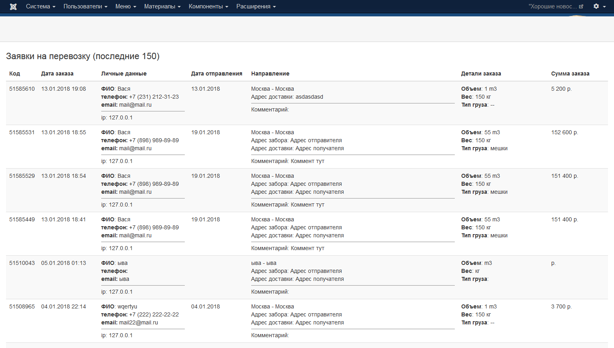Image resolution: width=614 pixels, height=348 pixels.
Task: Click the Код column header
Action: (x=14, y=74)
